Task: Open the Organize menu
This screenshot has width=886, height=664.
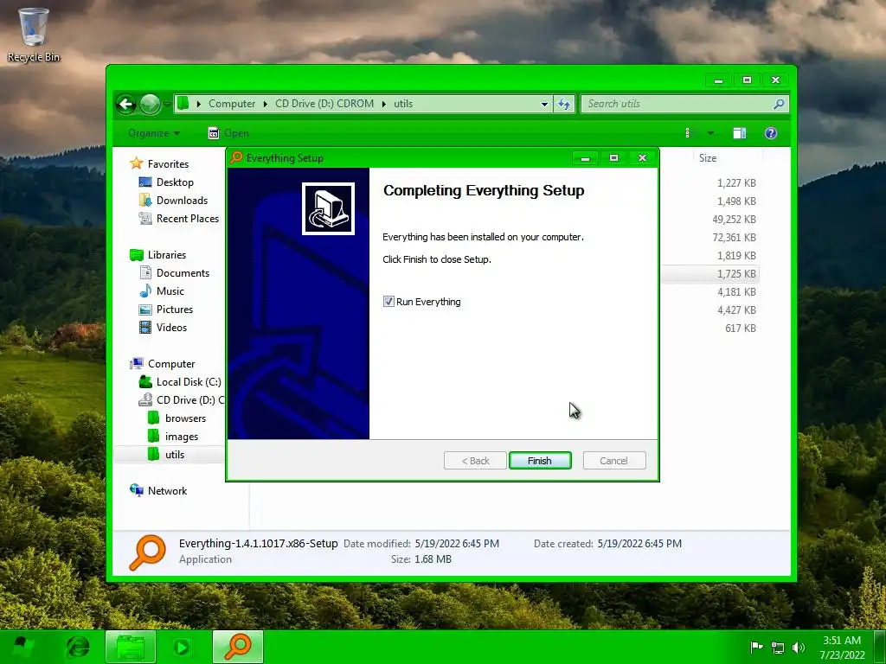Action: pos(154,133)
